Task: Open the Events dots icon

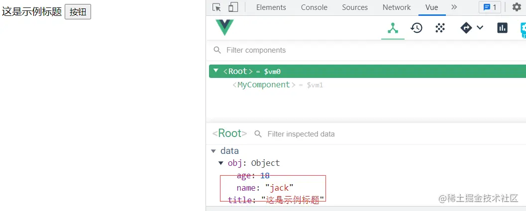Action: coord(440,28)
